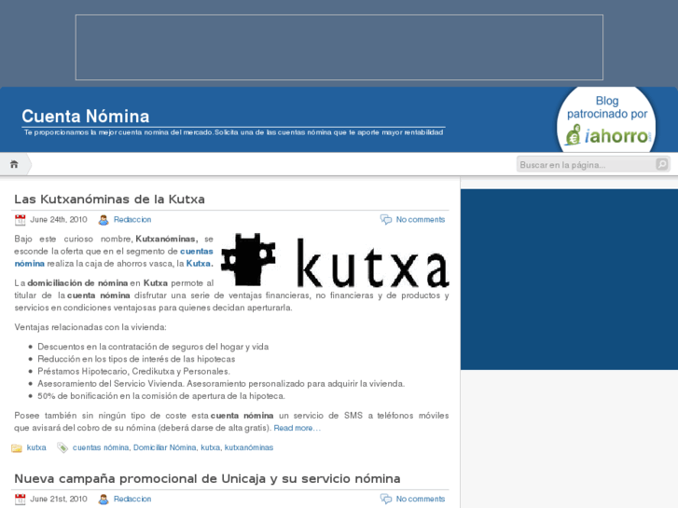Click the Kutxa logo image
678x508 pixels.
pyautogui.click(x=335, y=260)
